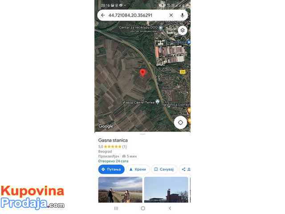
Task: Tap the Путања directions button
Action: (111, 169)
